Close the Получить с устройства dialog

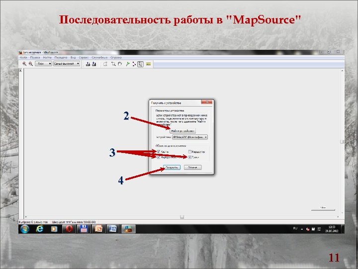pyautogui.click(x=207, y=102)
